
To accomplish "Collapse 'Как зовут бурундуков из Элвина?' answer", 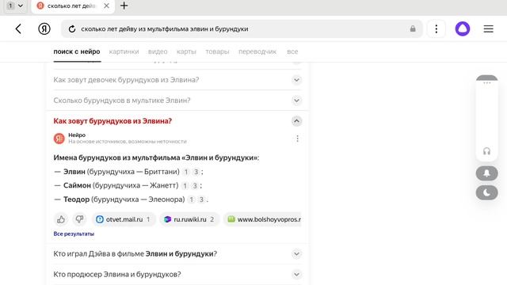I will click(x=296, y=121).
